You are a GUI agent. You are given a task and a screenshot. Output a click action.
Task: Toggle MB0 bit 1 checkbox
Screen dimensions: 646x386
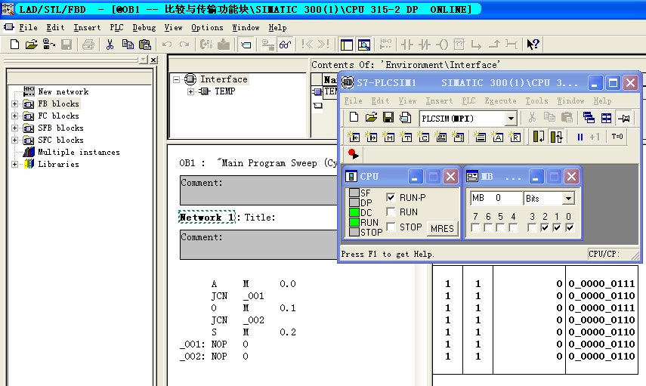coord(557,227)
